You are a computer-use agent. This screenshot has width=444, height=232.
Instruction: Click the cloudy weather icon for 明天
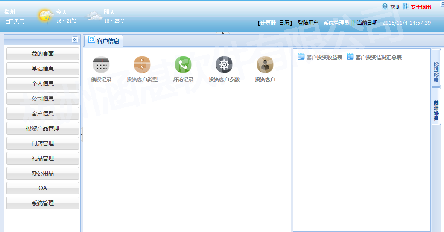pyautogui.click(x=94, y=16)
